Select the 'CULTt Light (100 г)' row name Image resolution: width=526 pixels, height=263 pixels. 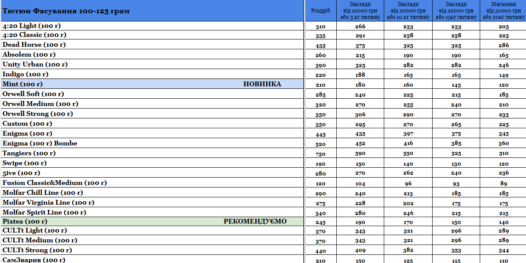pos(34,230)
